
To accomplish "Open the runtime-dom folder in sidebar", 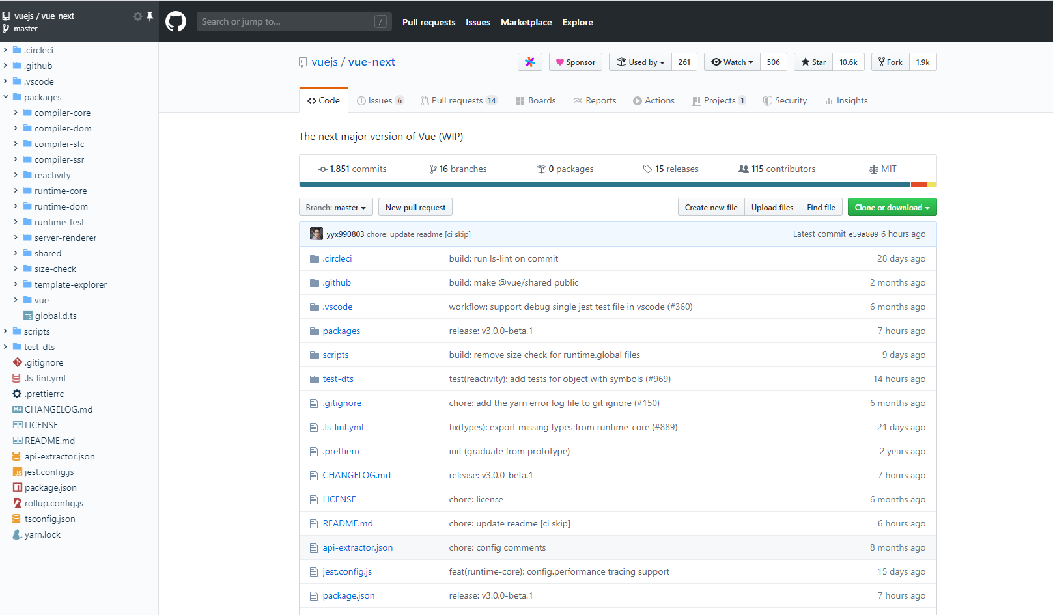I will point(61,206).
